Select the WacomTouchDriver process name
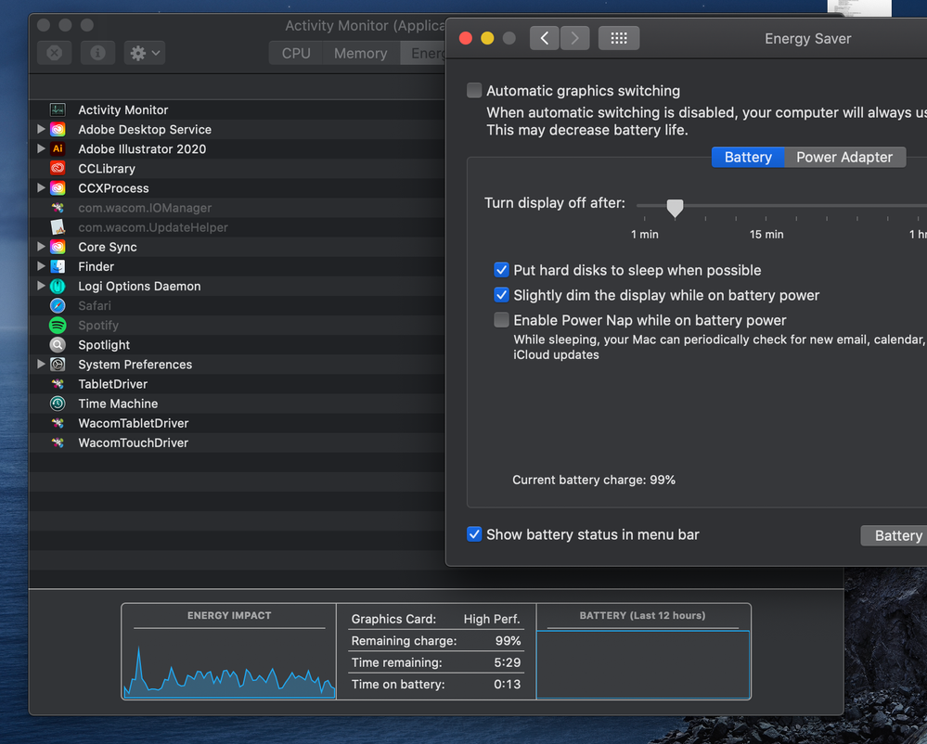927x744 pixels. coord(133,443)
